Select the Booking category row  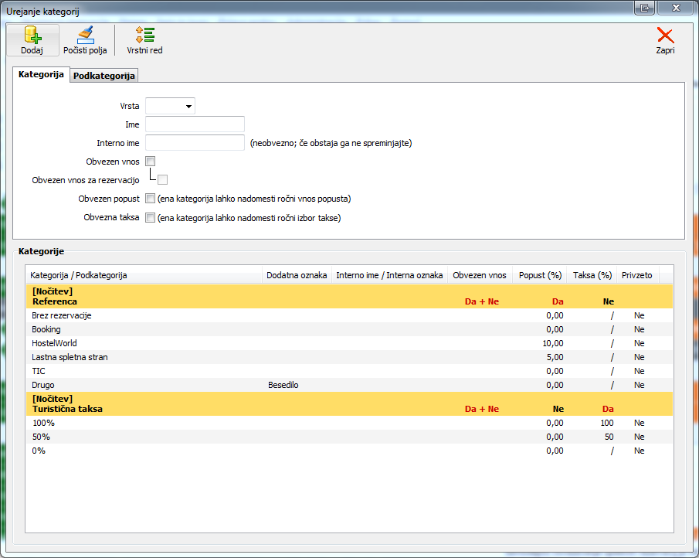pos(46,329)
